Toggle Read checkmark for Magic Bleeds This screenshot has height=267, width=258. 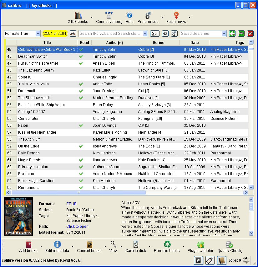pyautogui.click(x=81, y=160)
